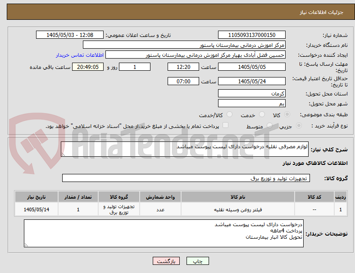Click the buyer organization name field
The image size is (355, 273).
tap(184, 45)
